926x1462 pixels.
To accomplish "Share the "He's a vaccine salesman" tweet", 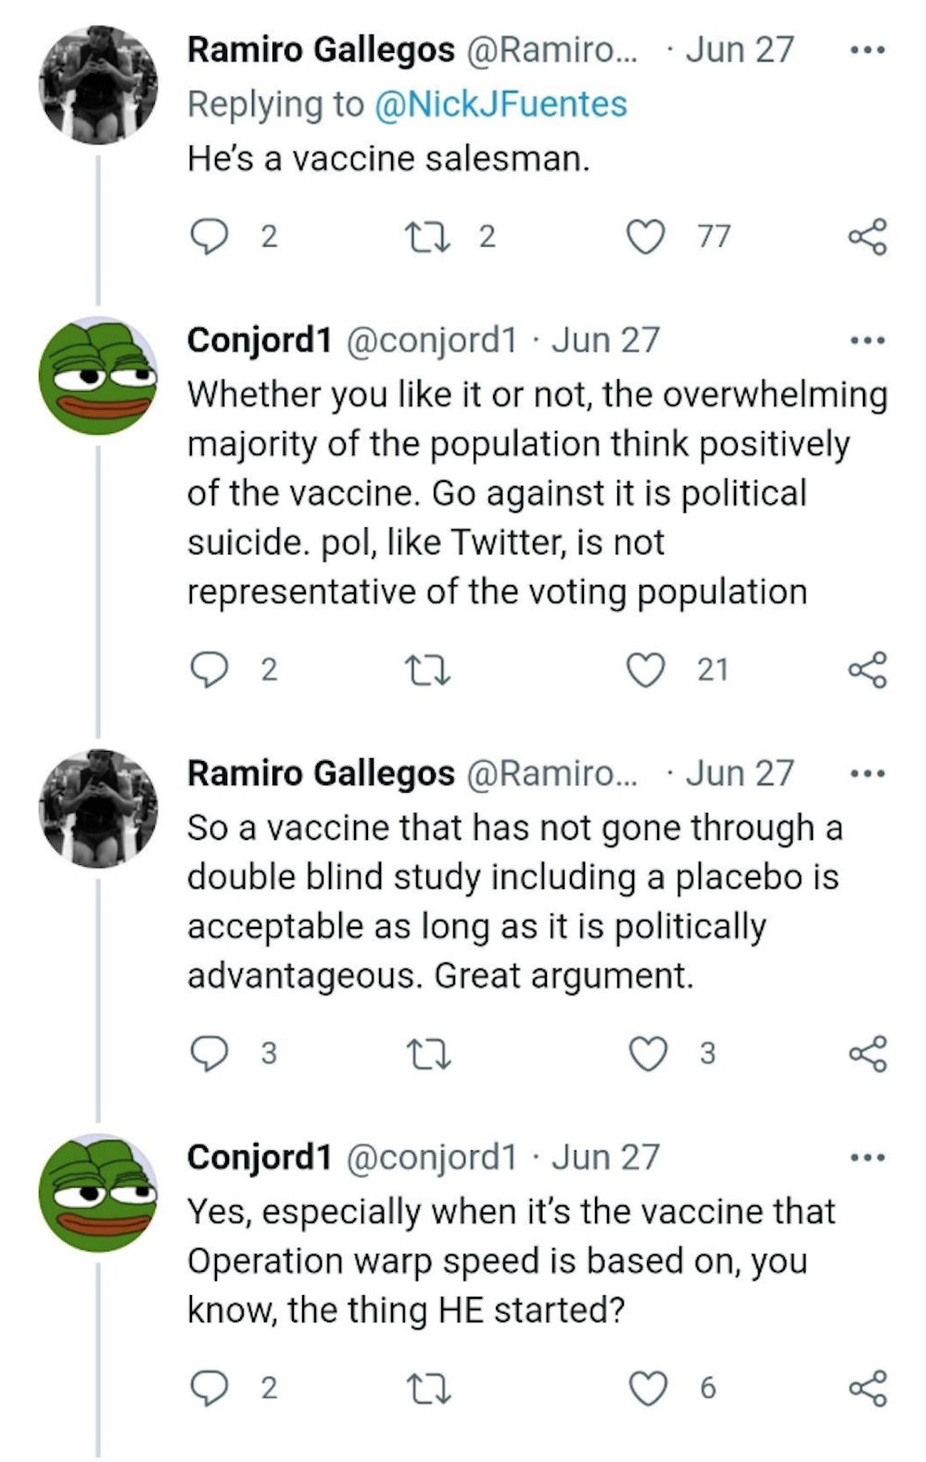I will coord(868,236).
